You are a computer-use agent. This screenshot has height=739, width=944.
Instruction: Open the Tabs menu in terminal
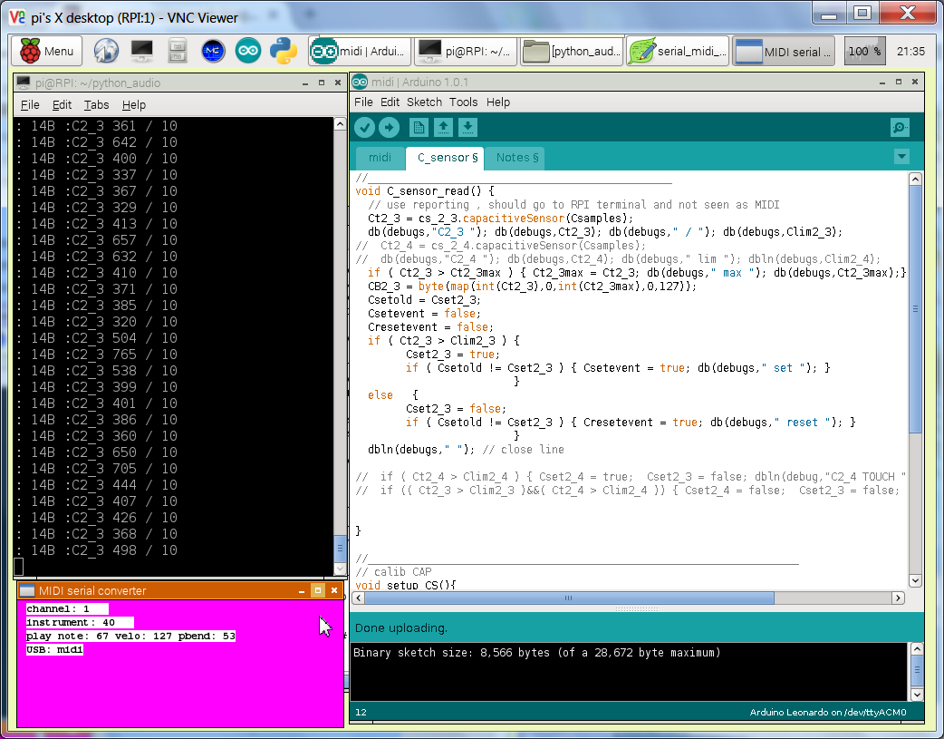click(96, 105)
